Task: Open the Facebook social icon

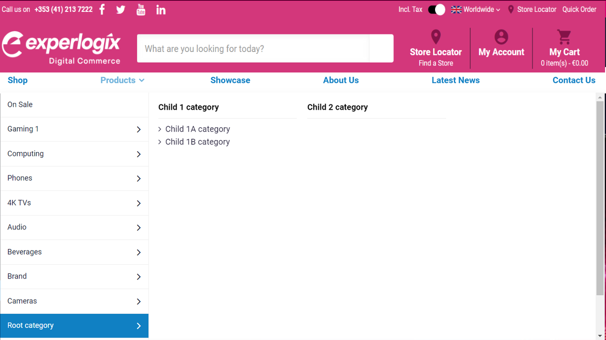Action: coord(102,10)
